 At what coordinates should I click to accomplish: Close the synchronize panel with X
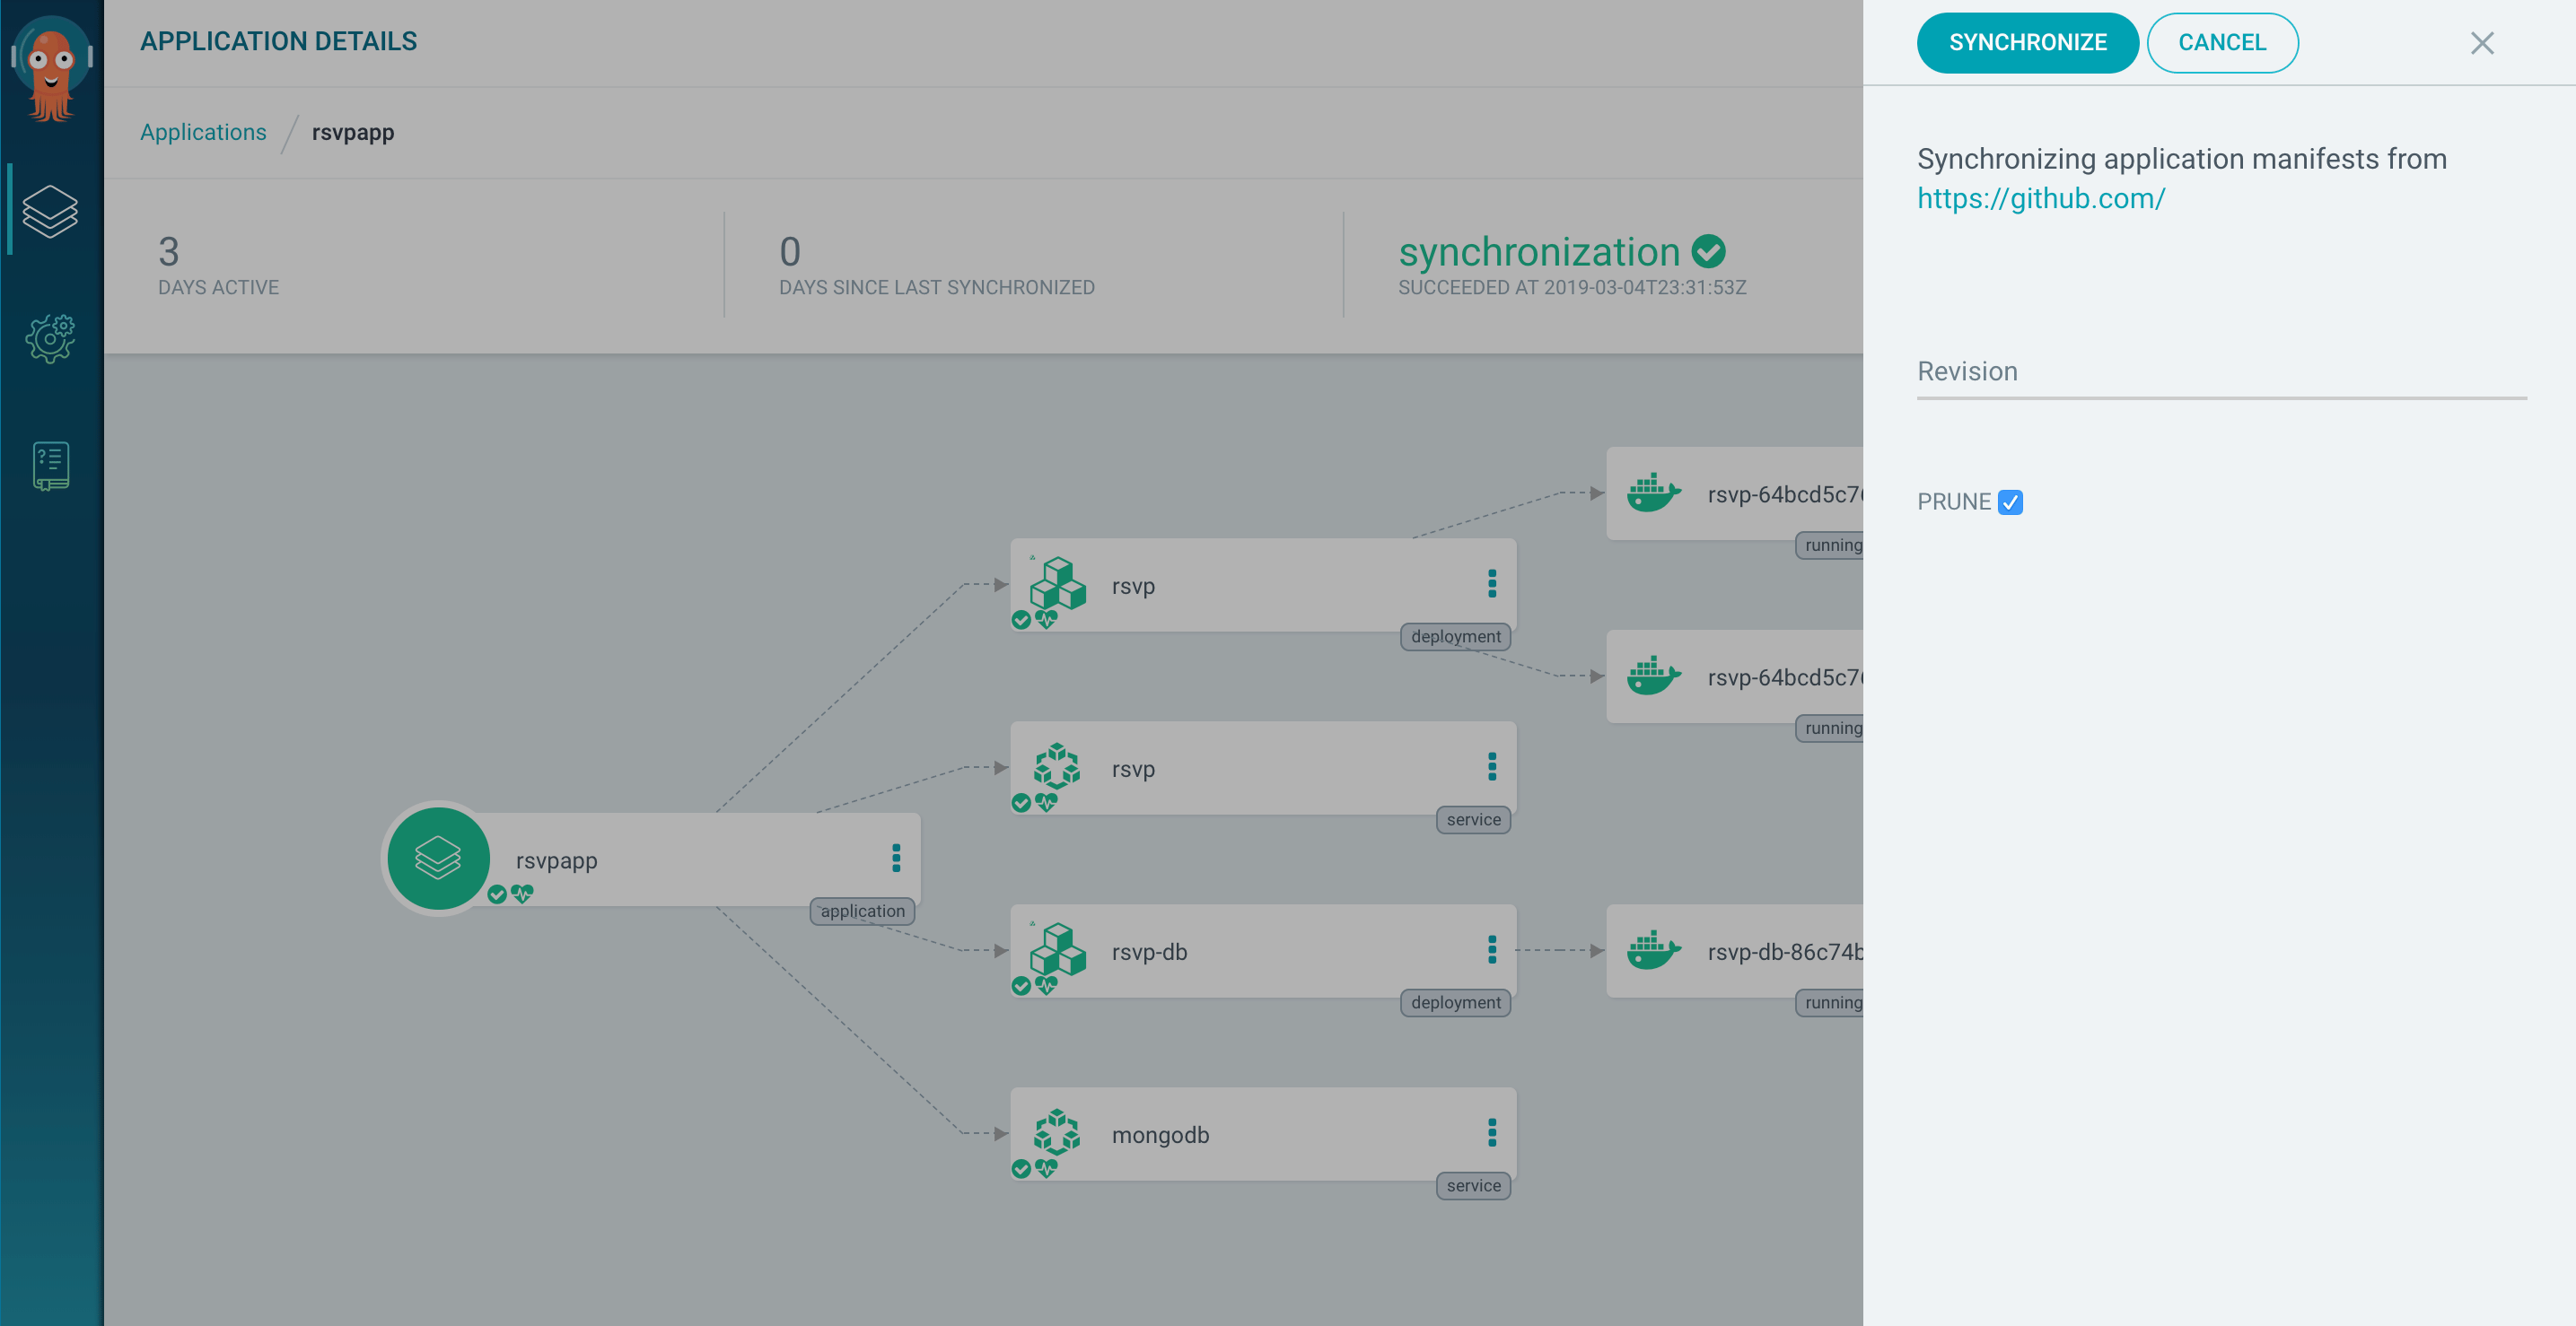(x=2482, y=43)
